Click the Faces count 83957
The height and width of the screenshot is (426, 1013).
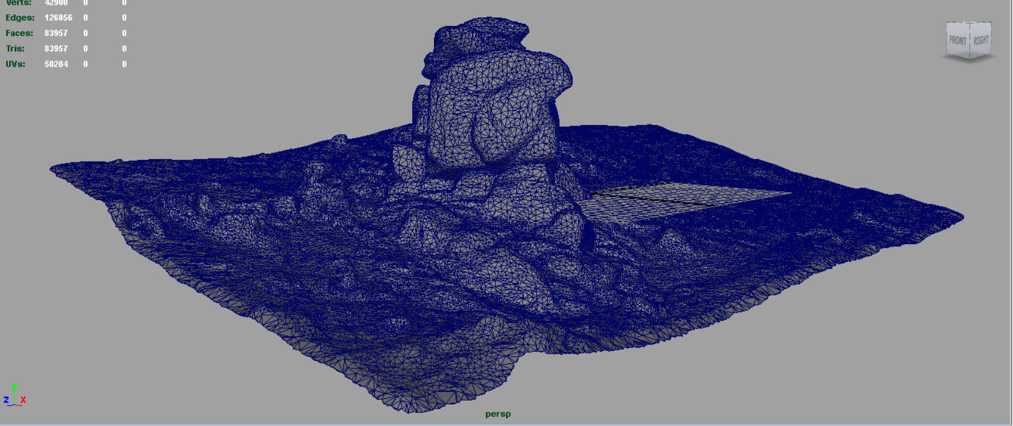click(56, 33)
